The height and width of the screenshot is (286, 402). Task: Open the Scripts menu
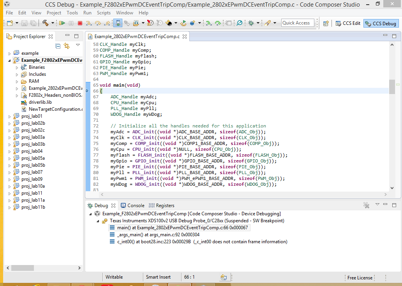[104, 13]
